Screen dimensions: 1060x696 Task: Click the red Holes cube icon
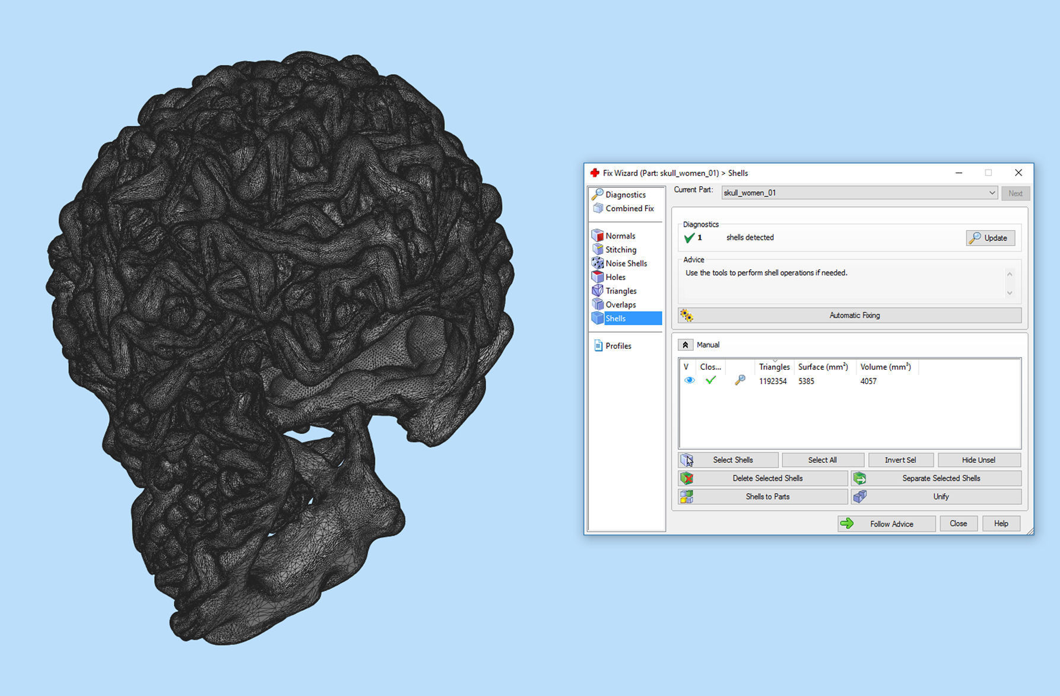tap(598, 277)
